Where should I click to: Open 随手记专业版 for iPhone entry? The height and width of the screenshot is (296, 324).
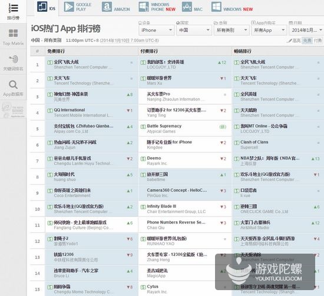tap(170, 142)
